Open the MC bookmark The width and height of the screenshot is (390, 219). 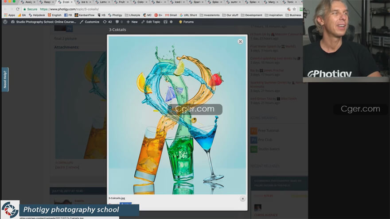click(147, 15)
